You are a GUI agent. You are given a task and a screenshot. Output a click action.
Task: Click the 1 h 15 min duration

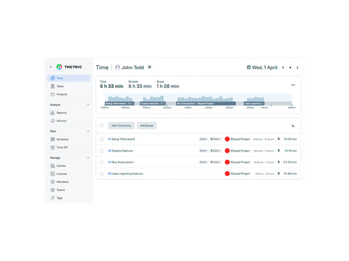point(291,151)
